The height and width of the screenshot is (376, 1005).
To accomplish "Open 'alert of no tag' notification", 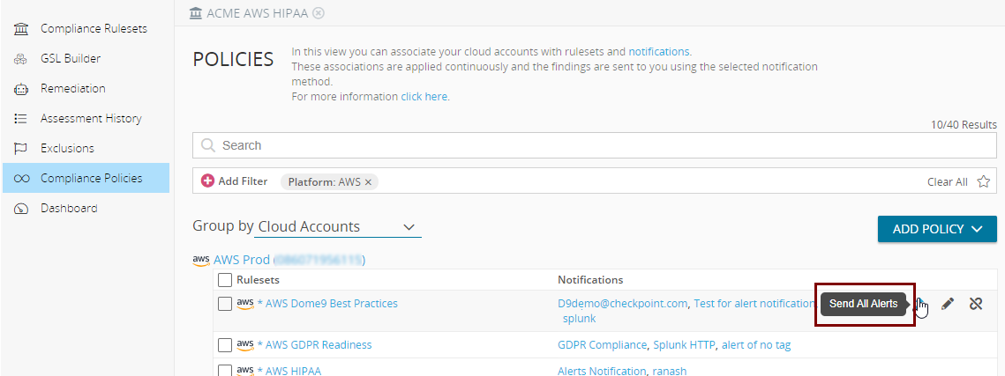I will click(756, 345).
